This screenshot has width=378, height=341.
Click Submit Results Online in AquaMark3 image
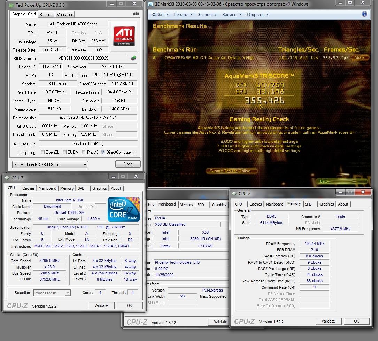pos(232,171)
